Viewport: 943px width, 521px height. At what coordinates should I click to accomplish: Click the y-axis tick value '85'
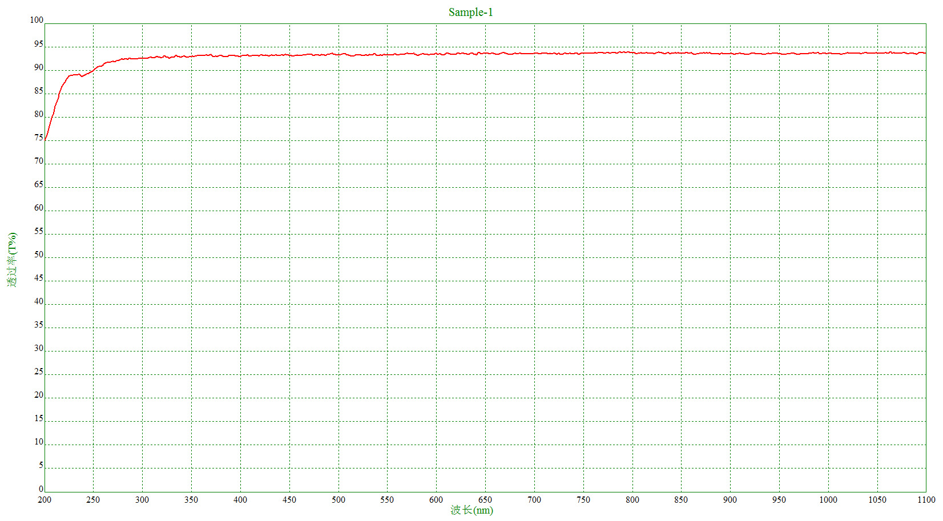pos(39,91)
